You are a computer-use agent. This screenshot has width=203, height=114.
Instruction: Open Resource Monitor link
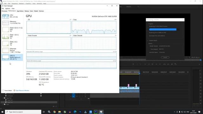click(x=22, y=91)
